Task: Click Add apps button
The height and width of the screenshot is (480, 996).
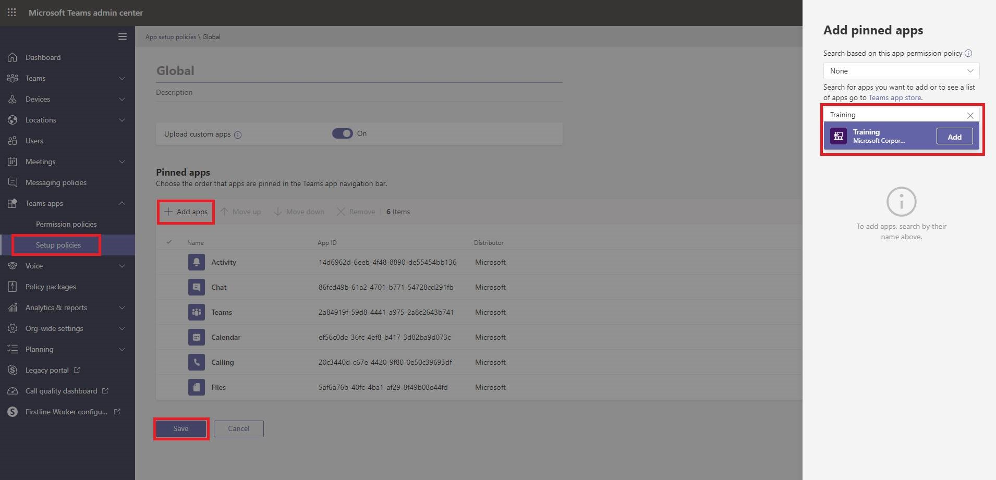Action: coord(186,212)
